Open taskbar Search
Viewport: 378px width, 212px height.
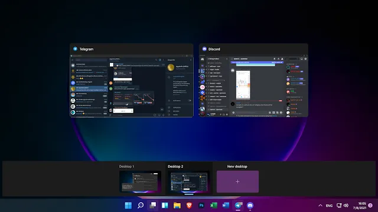click(x=141, y=206)
